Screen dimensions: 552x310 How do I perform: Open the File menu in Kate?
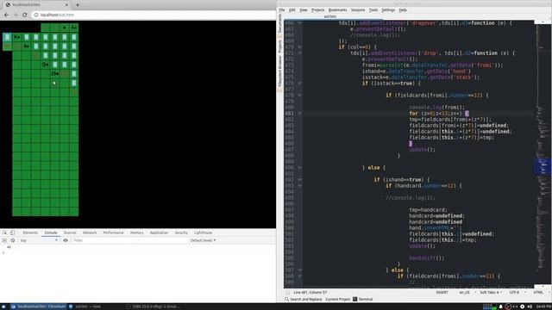click(282, 9)
